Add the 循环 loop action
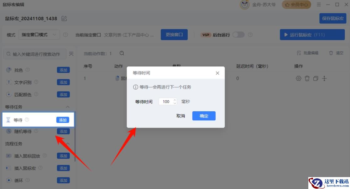This screenshot has width=350, height=189. (63, 181)
